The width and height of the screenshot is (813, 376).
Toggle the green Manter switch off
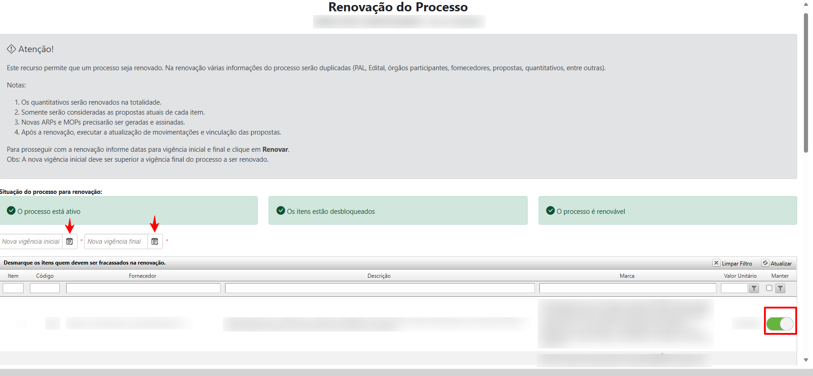pyautogui.click(x=779, y=324)
